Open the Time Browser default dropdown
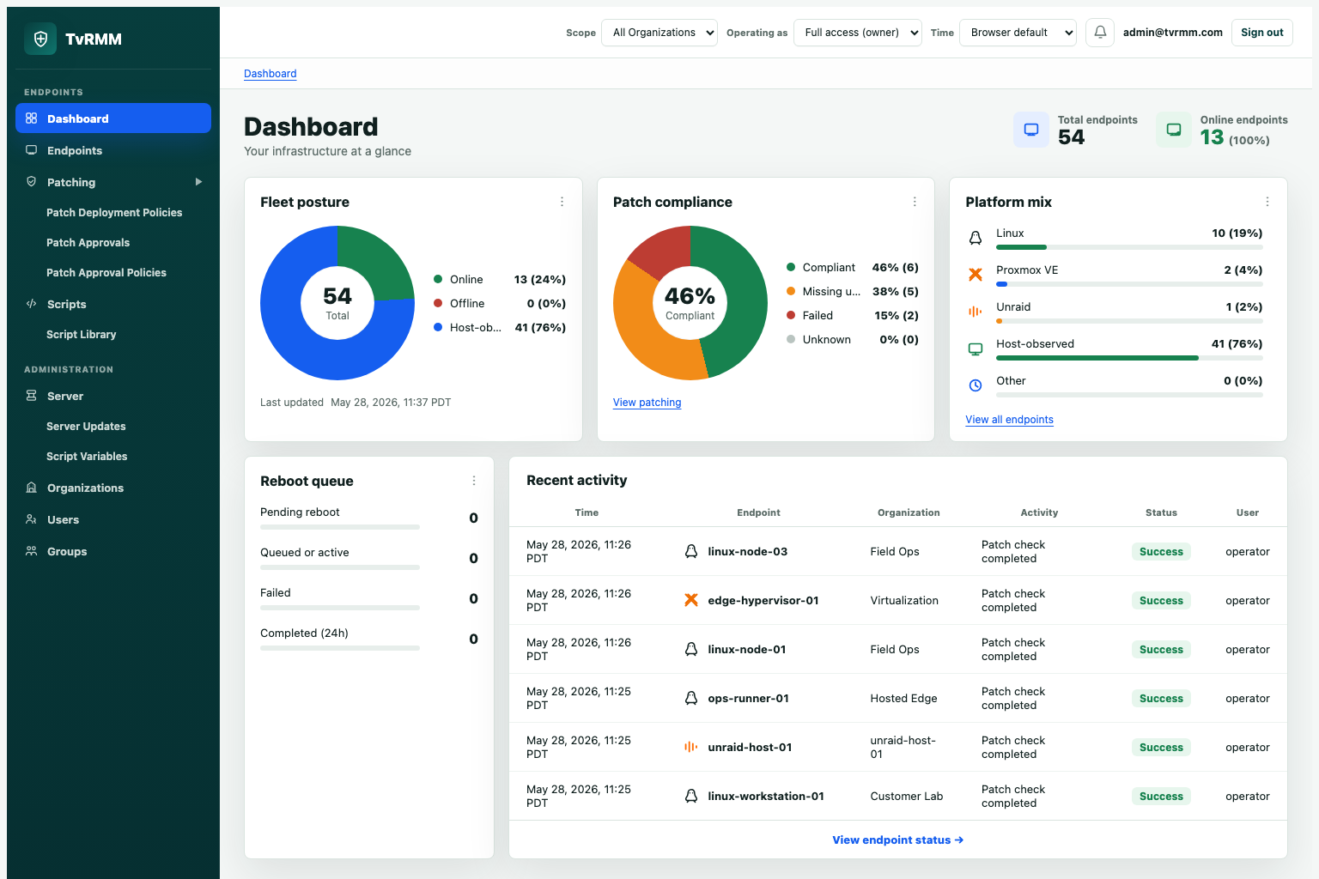Screen dimensions: 1319x879 point(1018,33)
